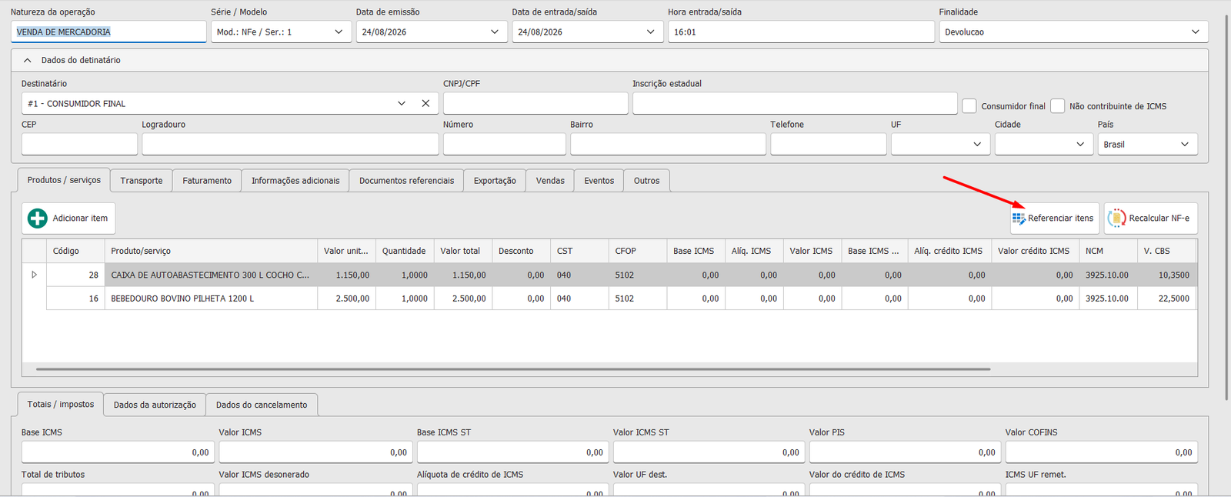Click the Telefone input field

click(829, 144)
